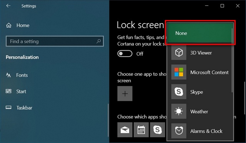Image resolution: width=246 pixels, height=143 pixels.
Task: Close the Settings window
Action: 238,6
